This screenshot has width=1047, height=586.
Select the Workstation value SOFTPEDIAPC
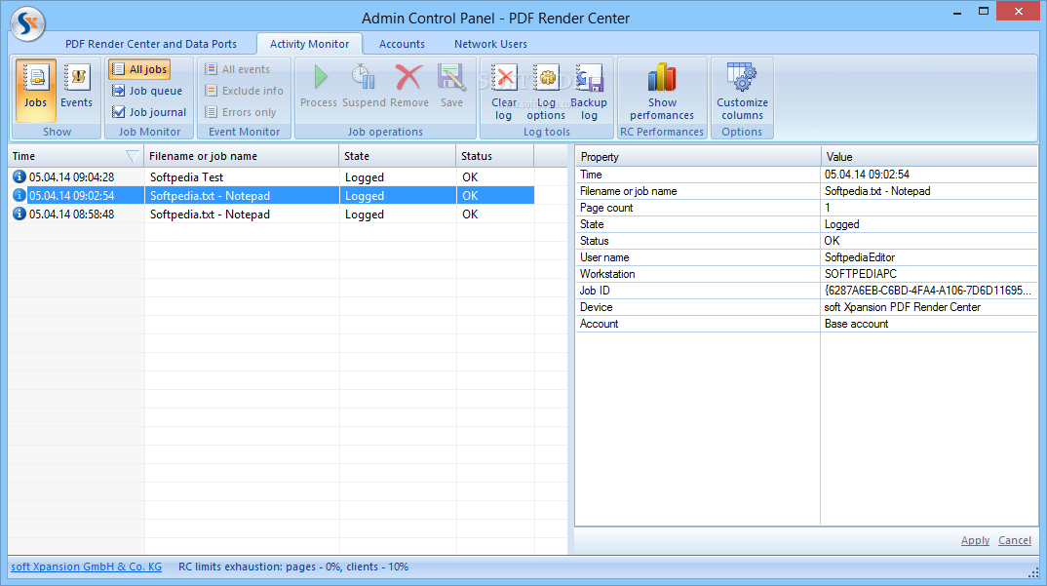[929, 274]
